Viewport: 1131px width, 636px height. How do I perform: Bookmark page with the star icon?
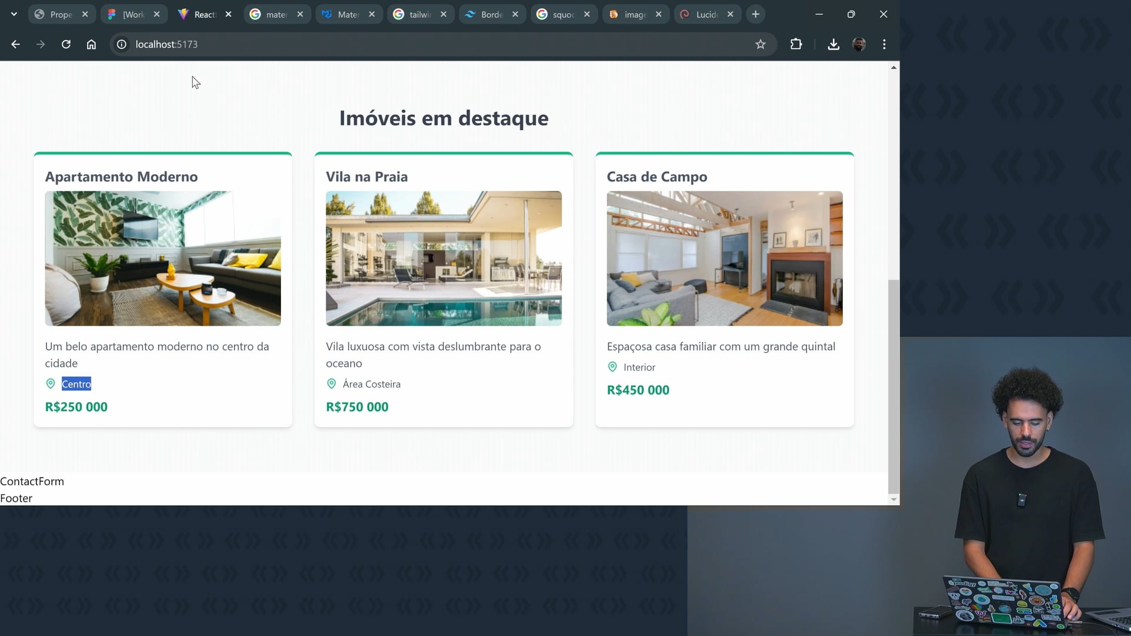point(760,44)
